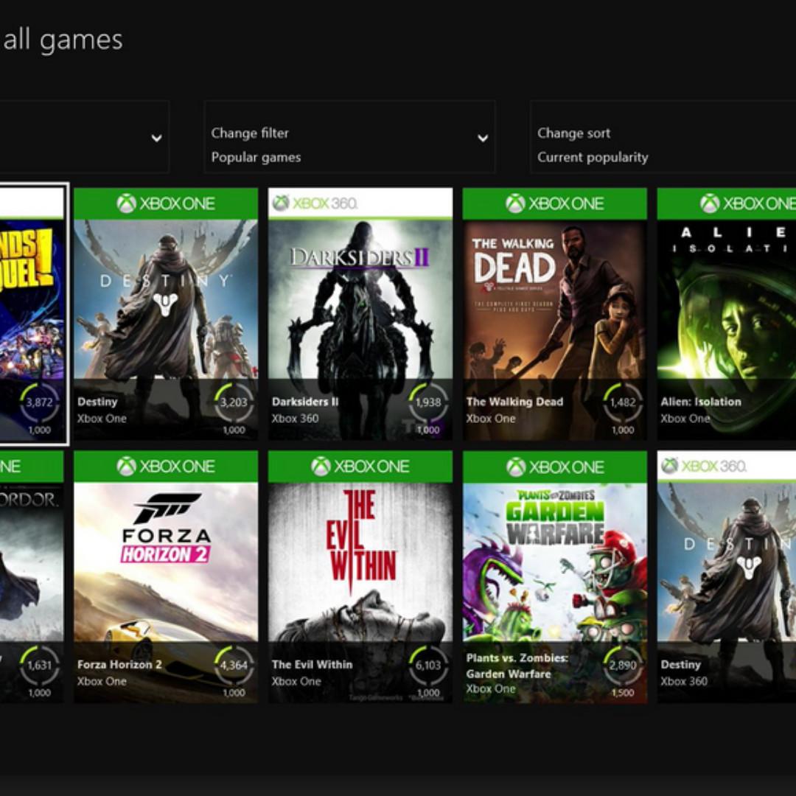Open the Shadow of Mordor game tile
This screenshot has width=796, height=796.
[32, 576]
